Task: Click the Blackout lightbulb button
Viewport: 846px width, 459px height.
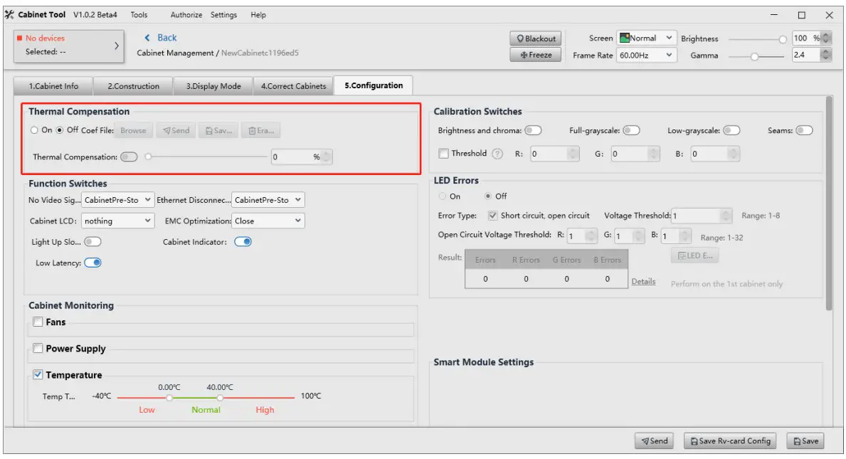Action: pos(536,38)
